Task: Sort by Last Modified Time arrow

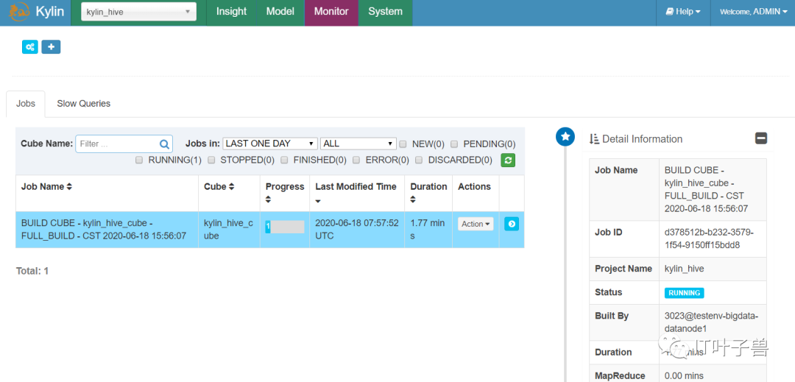Action: [319, 201]
